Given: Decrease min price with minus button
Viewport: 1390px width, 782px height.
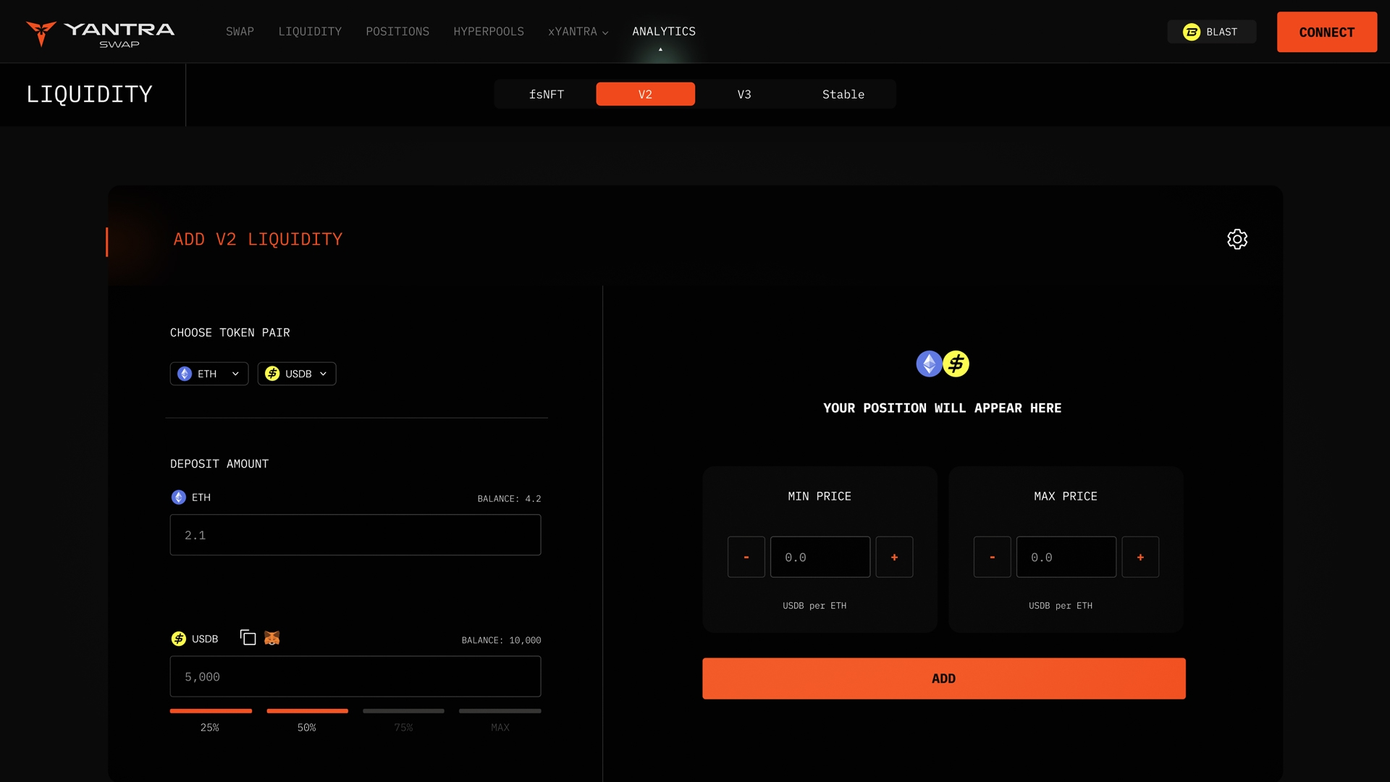Looking at the screenshot, I should pos(746,557).
